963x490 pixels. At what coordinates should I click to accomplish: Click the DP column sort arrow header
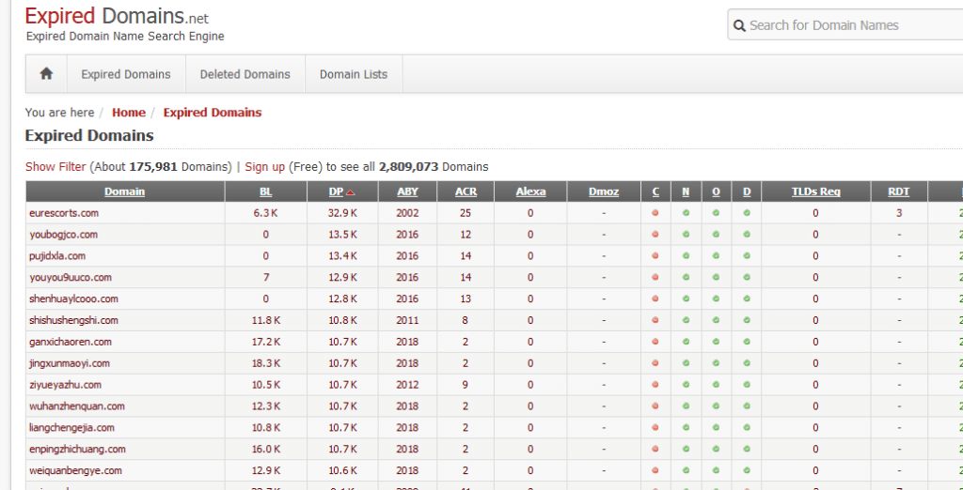click(341, 191)
